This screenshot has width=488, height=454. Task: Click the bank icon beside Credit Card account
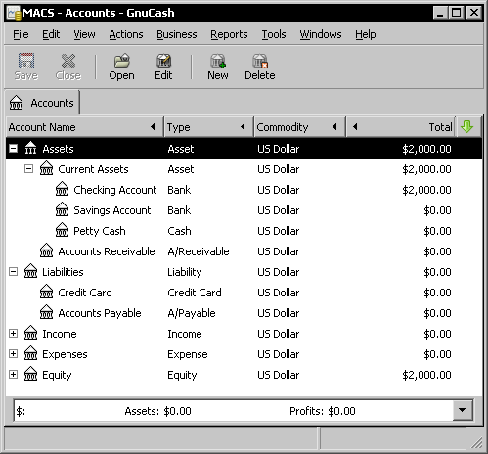(46, 293)
